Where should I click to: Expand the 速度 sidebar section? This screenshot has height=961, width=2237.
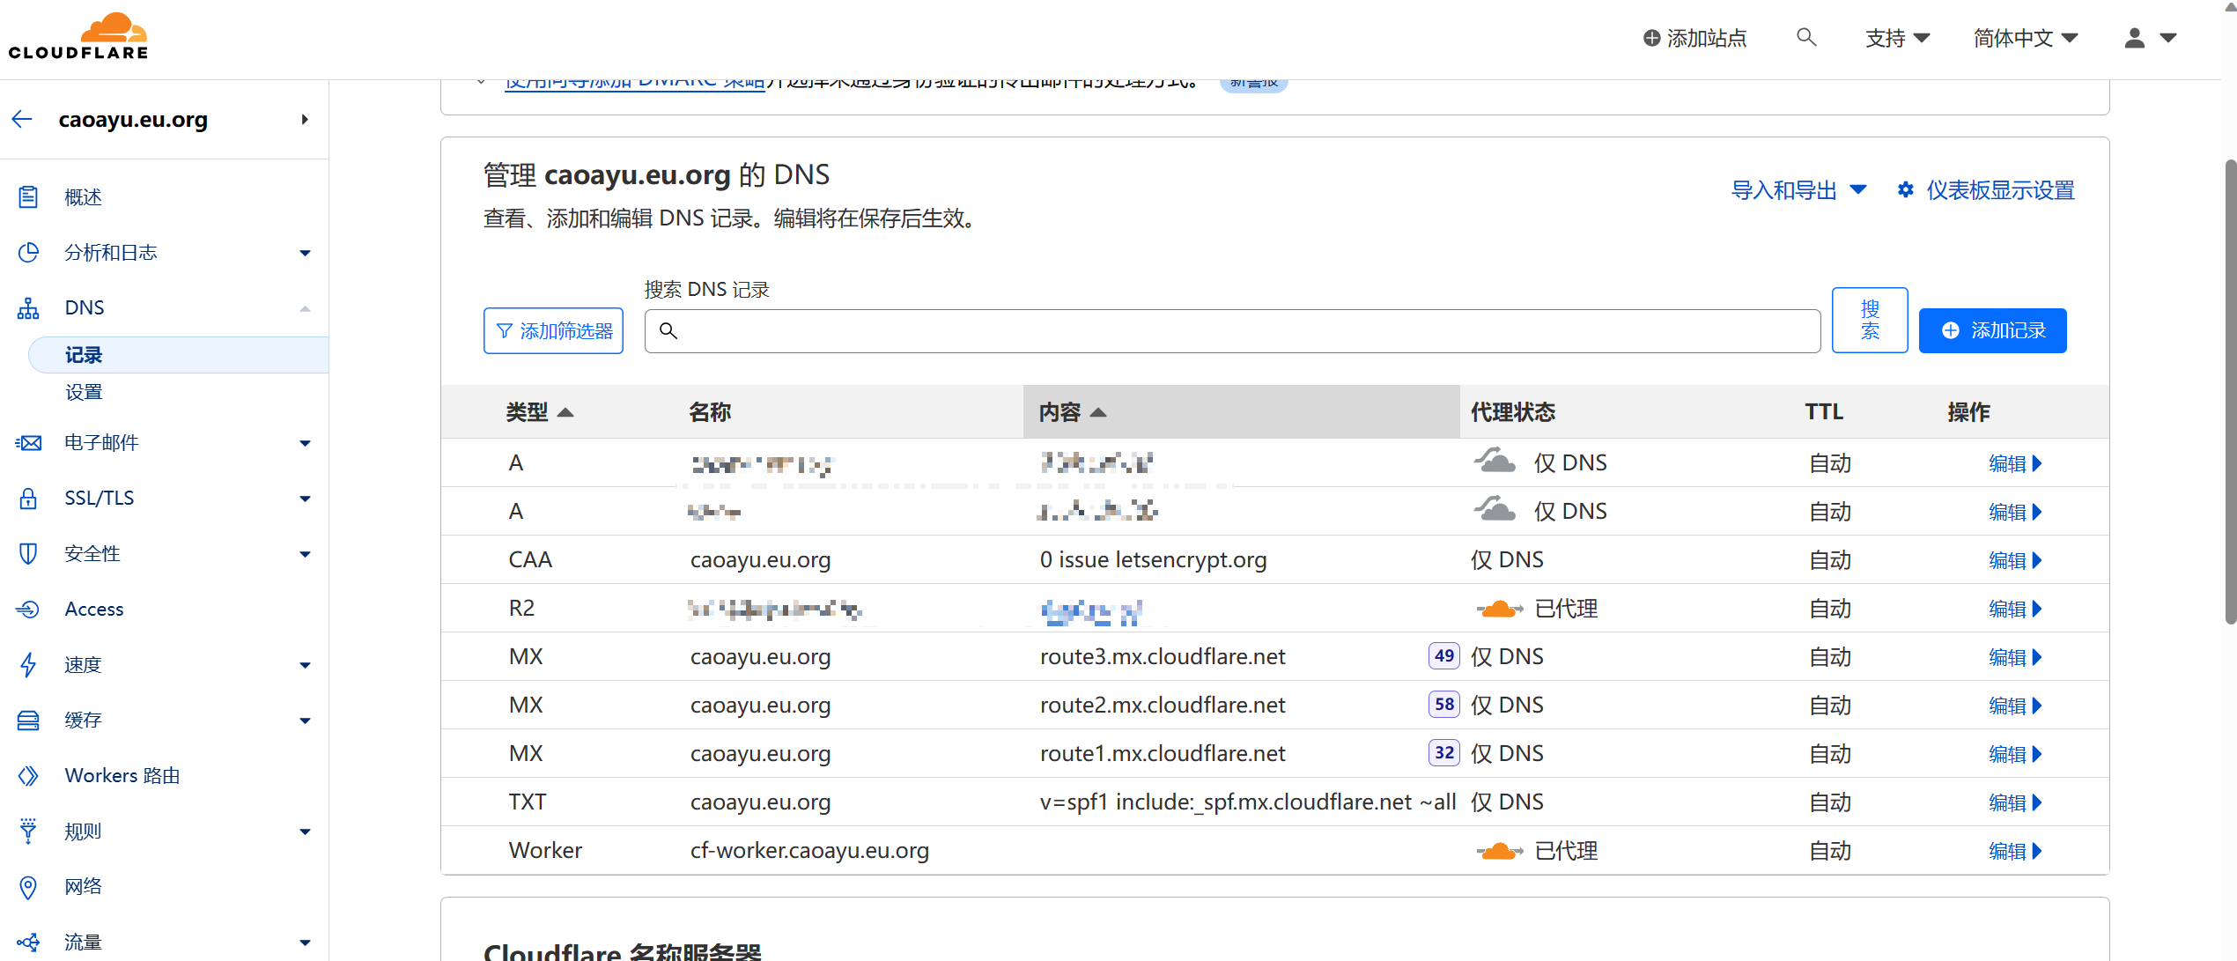coord(305,665)
